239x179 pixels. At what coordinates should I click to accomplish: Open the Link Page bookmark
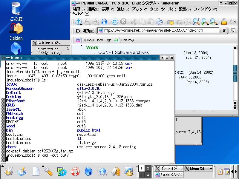tap(125, 40)
